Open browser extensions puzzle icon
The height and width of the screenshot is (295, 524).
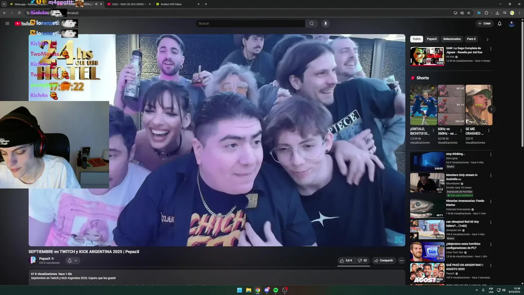[x=486, y=13]
